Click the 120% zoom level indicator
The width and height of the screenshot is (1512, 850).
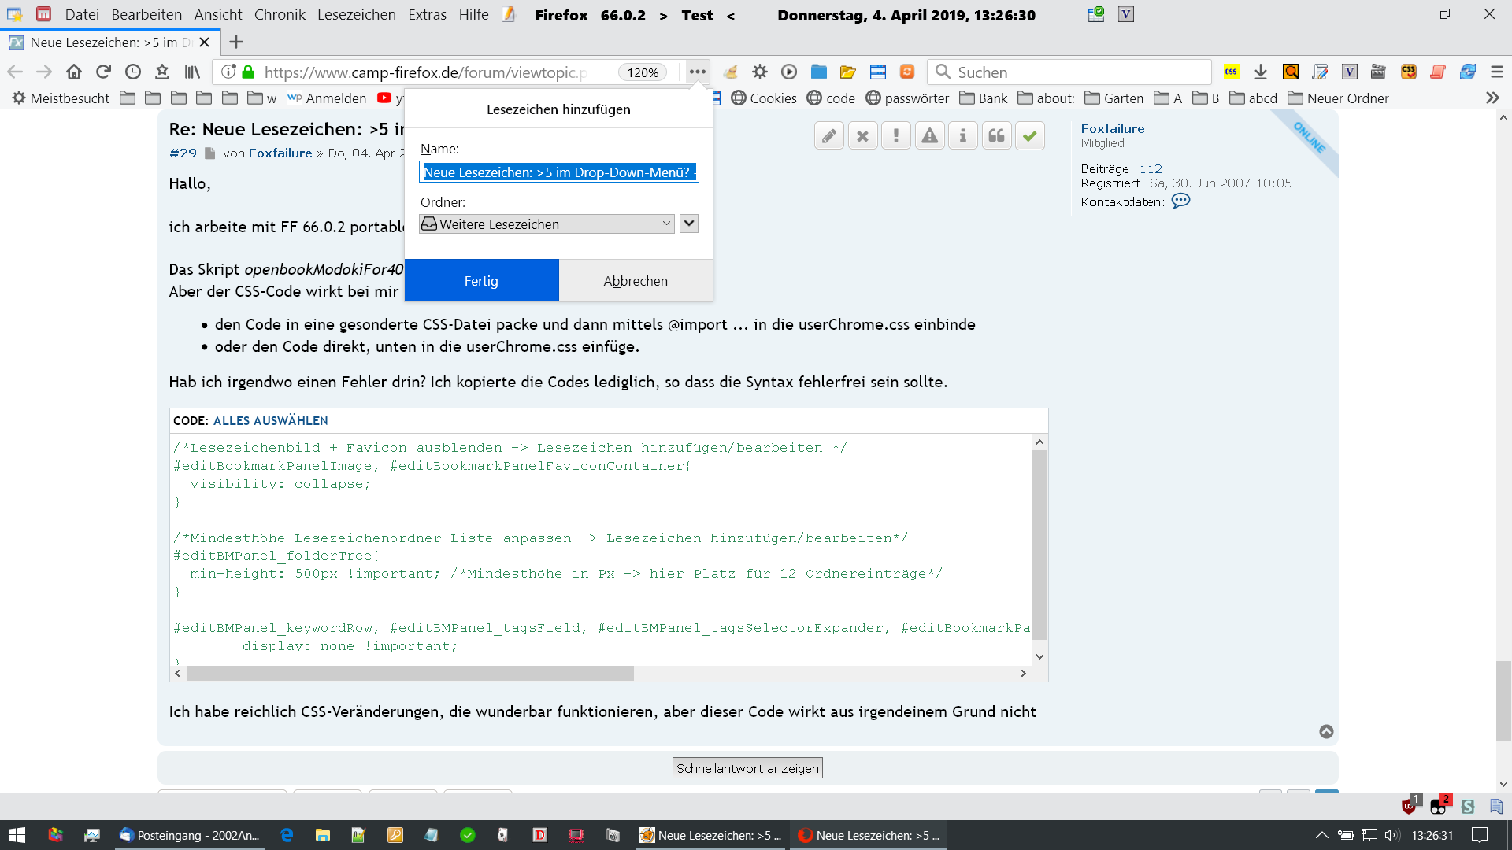[x=643, y=72]
